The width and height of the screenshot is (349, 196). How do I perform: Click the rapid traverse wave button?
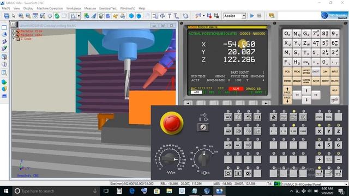(x=329, y=160)
